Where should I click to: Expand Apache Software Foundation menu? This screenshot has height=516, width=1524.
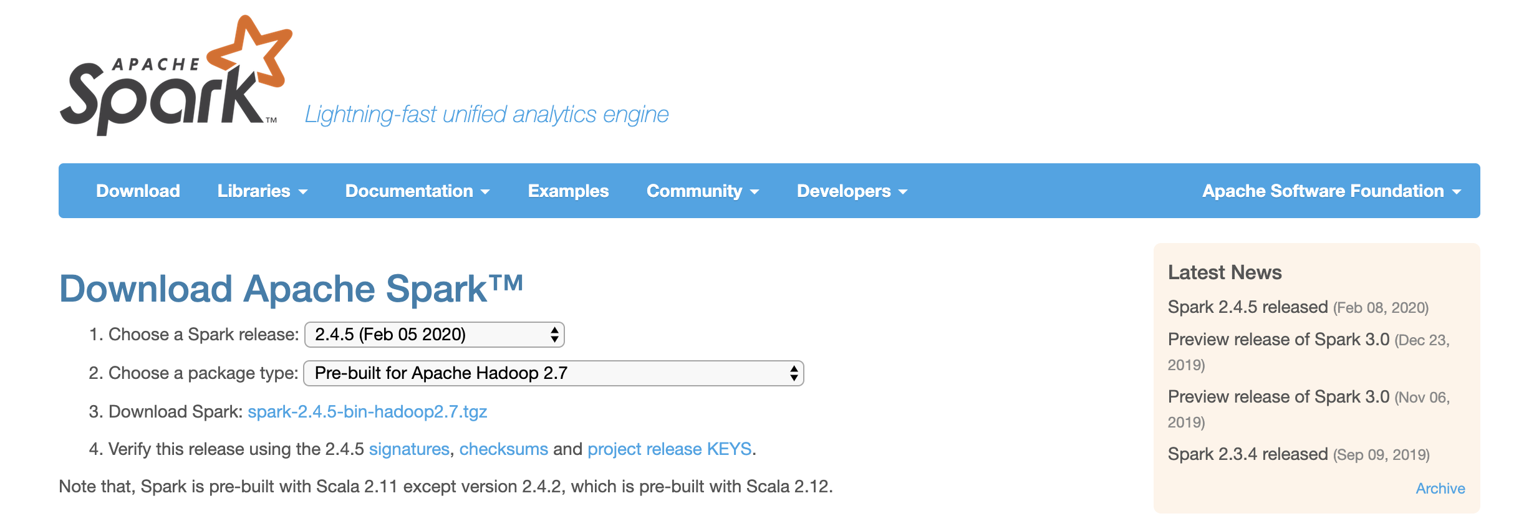[1332, 191]
